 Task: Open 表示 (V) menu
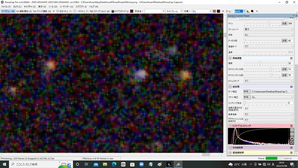click(42, 7)
